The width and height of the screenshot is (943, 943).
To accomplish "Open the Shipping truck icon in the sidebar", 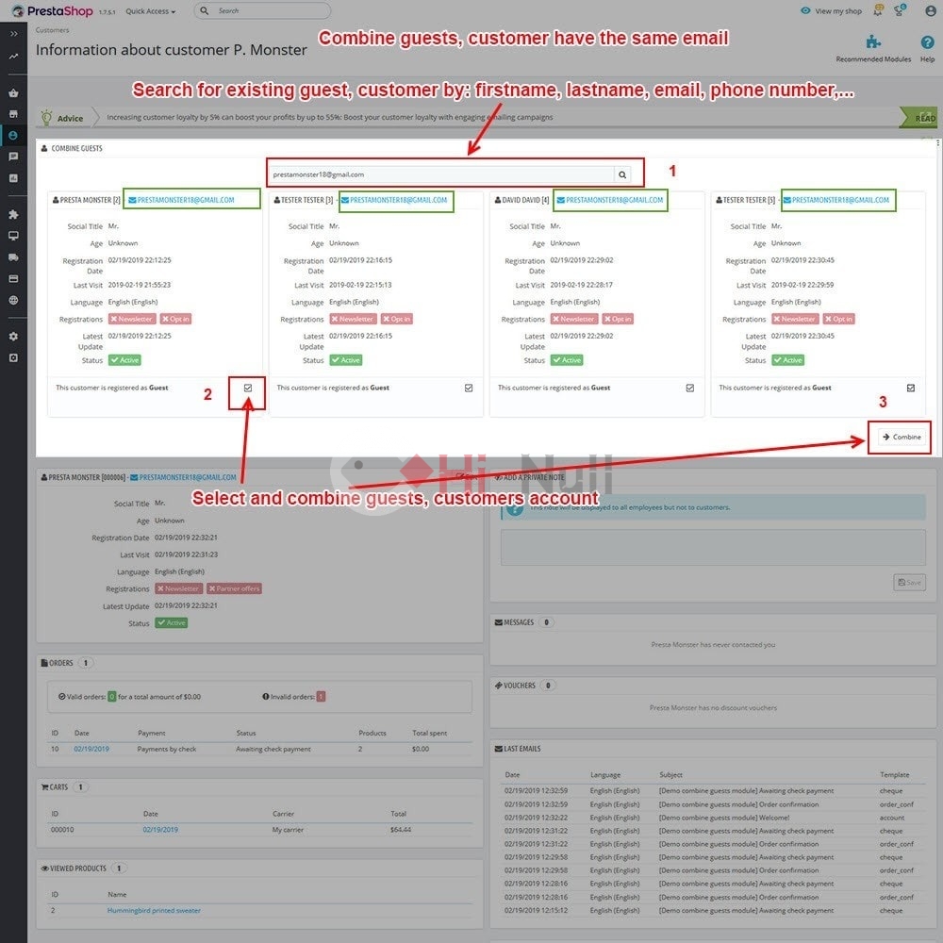I will pos(13,257).
